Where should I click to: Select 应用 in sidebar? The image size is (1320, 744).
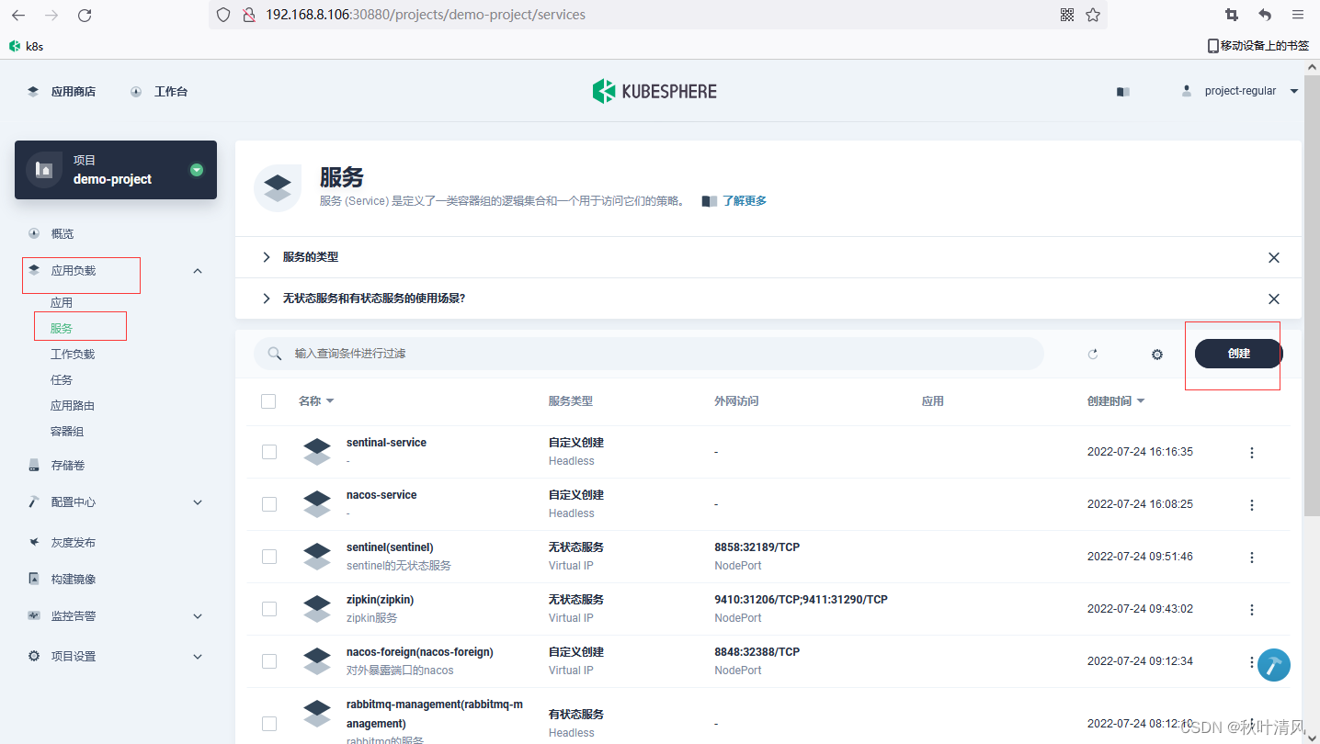point(62,303)
